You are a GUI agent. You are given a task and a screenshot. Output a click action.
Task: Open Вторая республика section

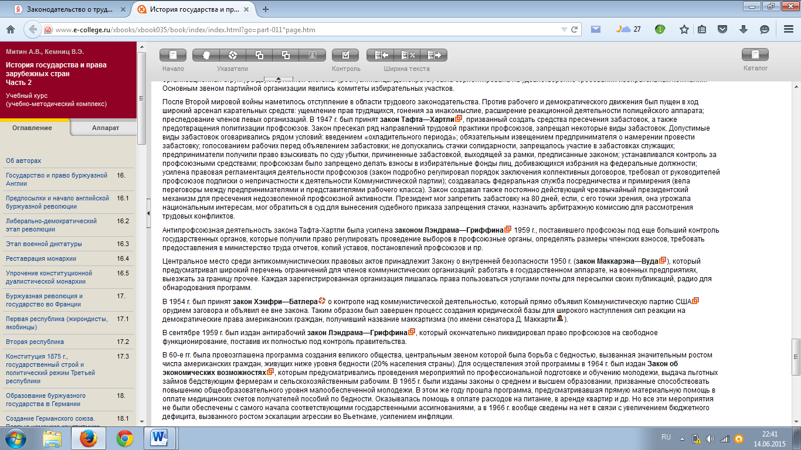[x=35, y=342]
